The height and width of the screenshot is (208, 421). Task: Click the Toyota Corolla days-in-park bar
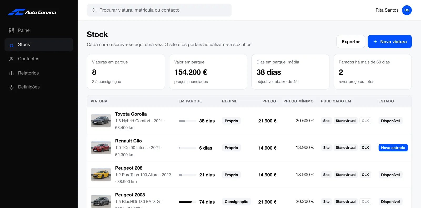[187, 121]
